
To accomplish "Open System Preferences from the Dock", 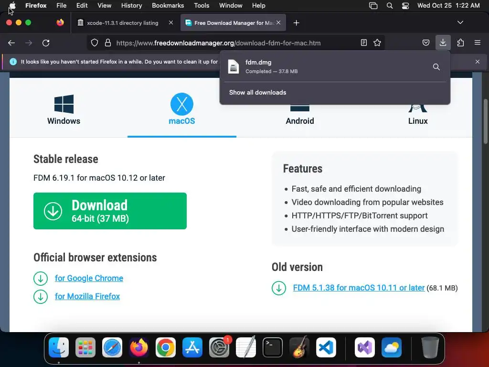I will 219,347.
